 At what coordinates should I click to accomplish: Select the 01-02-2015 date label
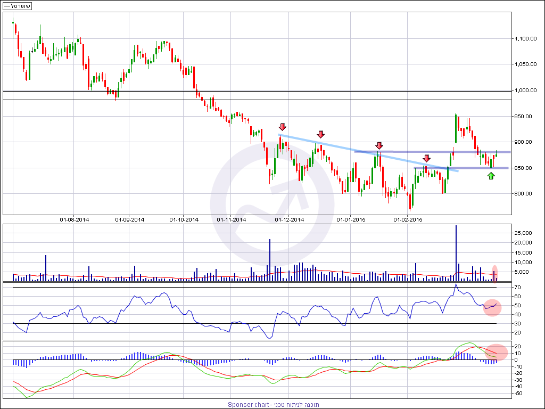(x=408, y=219)
